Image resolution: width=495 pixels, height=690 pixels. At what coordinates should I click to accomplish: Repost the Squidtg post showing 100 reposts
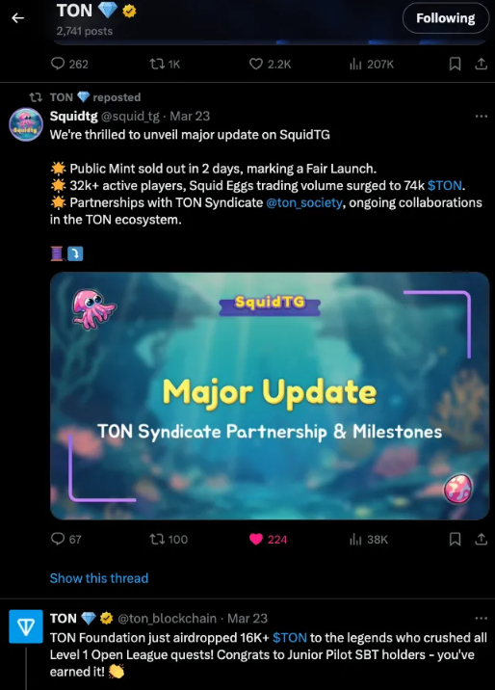point(169,539)
